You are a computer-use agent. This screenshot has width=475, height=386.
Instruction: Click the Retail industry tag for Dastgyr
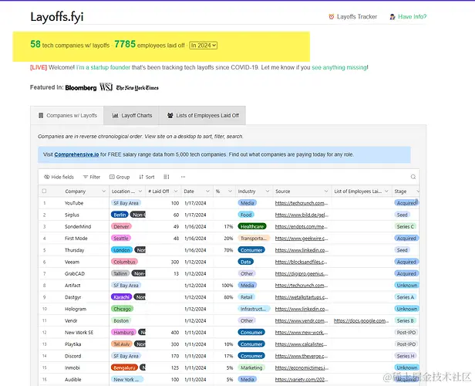pyautogui.click(x=246, y=297)
